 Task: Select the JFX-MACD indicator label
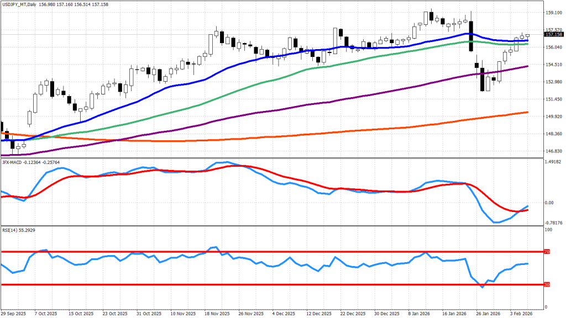[13, 162]
